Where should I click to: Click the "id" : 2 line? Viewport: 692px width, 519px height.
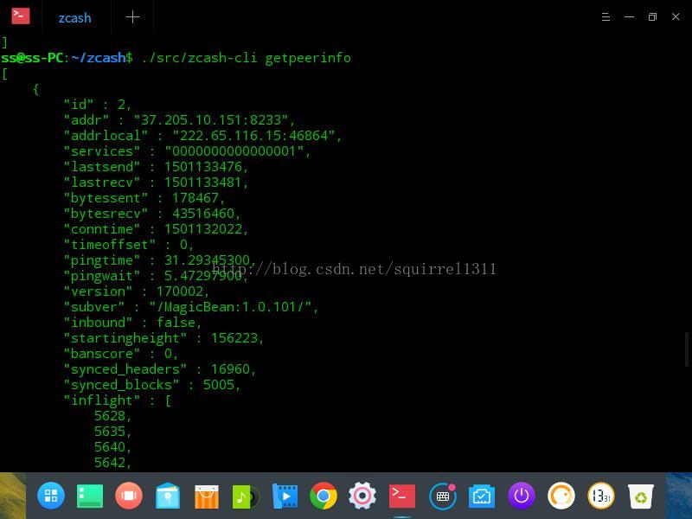98,105
